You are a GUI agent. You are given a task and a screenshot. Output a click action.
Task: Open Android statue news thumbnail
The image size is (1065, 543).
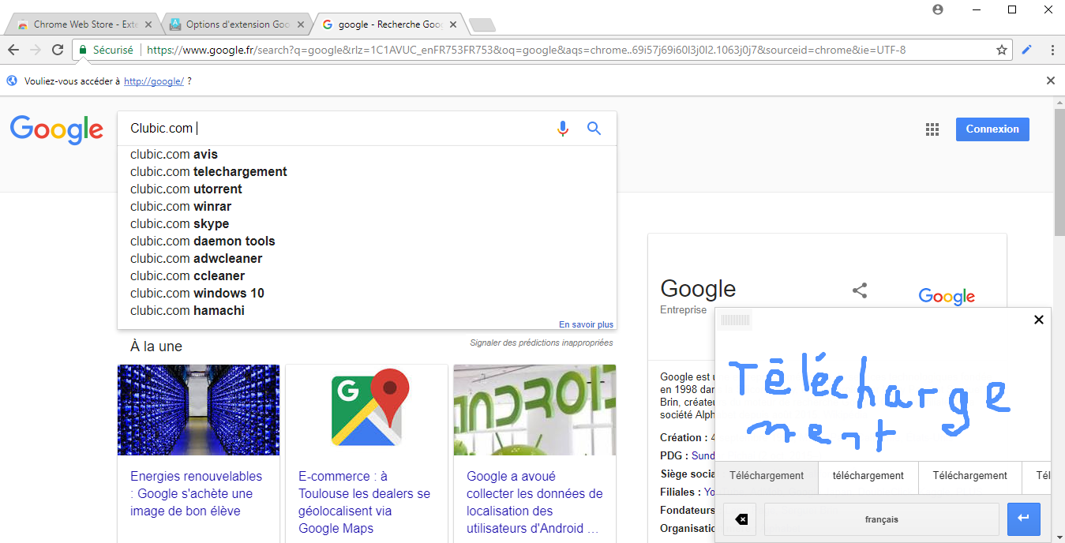tap(534, 410)
